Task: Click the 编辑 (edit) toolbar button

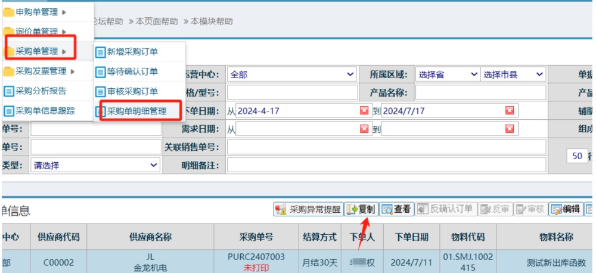Action: point(566,209)
